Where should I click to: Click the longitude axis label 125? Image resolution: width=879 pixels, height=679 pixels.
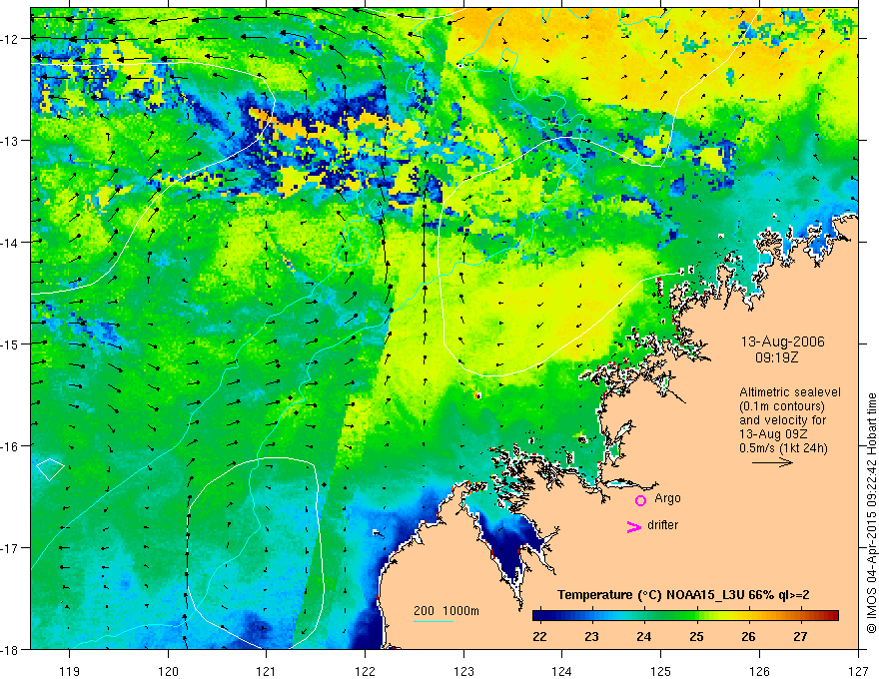click(x=661, y=671)
